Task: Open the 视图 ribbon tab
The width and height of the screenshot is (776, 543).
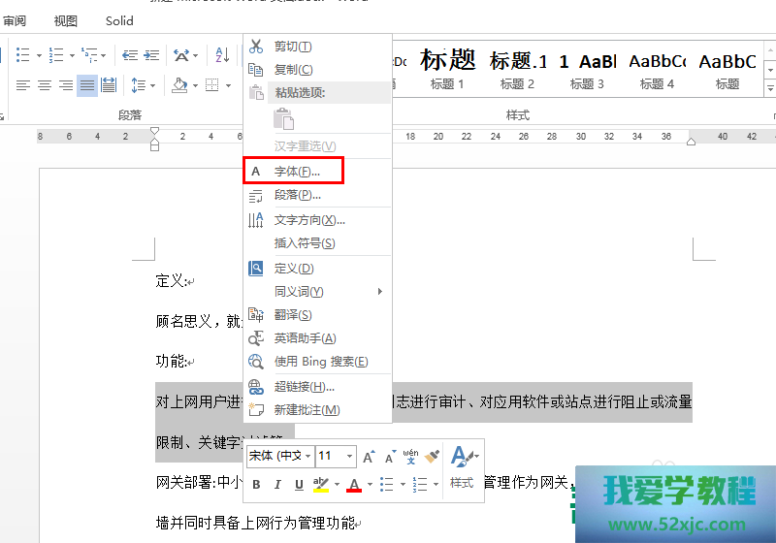Action: click(66, 20)
